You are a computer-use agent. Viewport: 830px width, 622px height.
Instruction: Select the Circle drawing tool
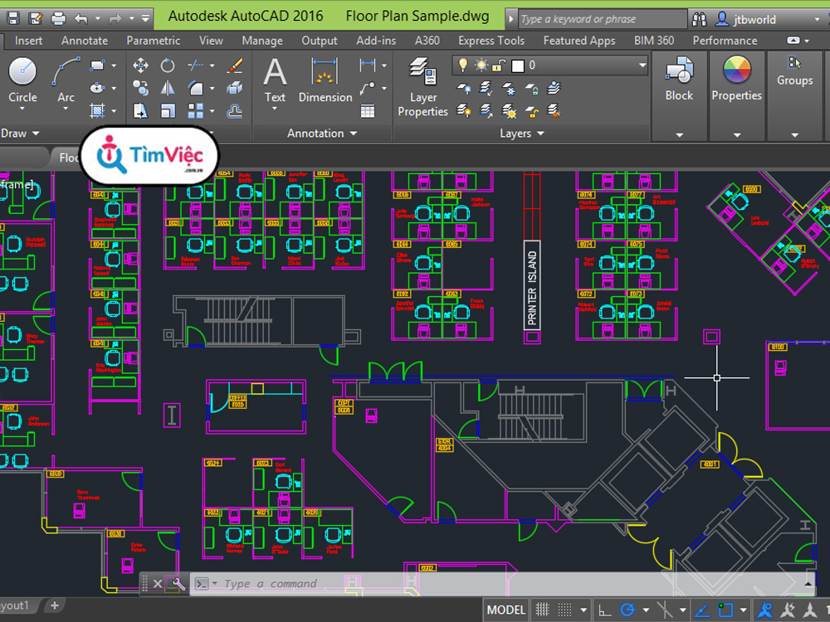click(22, 80)
